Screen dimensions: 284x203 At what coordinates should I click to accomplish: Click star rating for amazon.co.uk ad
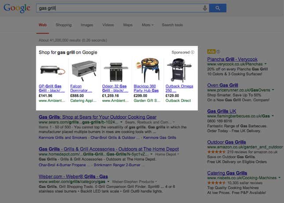pyautogui.click(x=216, y=152)
